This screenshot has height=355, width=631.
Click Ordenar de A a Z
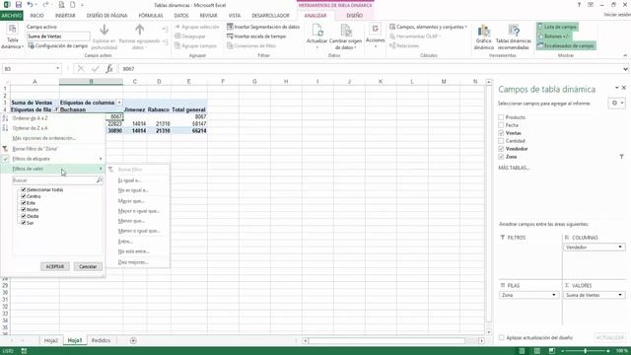pyautogui.click(x=31, y=118)
